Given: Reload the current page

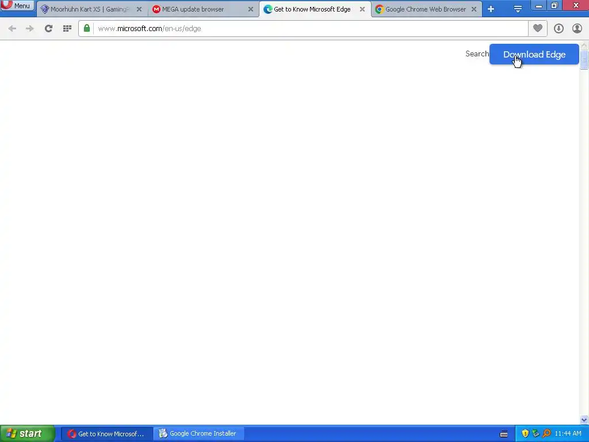Looking at the screenshot, I should coord(48,29).
